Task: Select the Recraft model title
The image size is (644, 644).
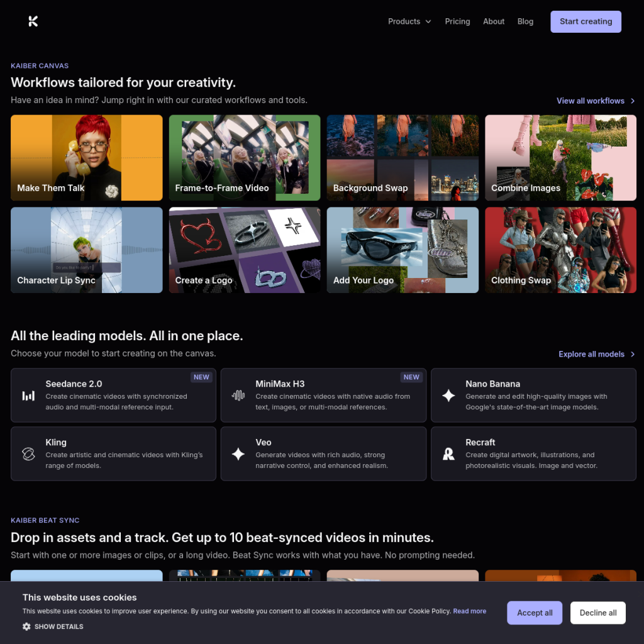Action: coord(480,442)
